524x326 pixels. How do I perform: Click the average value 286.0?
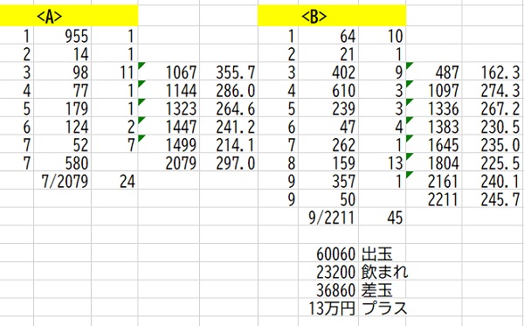[229, 90]
